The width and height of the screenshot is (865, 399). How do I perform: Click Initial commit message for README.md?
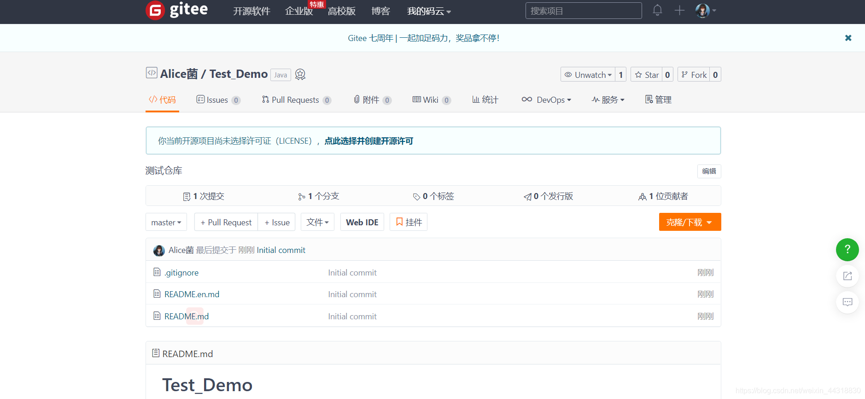tap(352, 317)
